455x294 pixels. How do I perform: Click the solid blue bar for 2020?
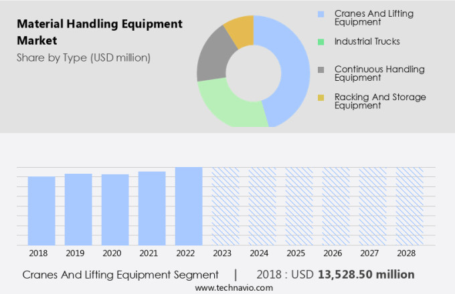(115, 210)
